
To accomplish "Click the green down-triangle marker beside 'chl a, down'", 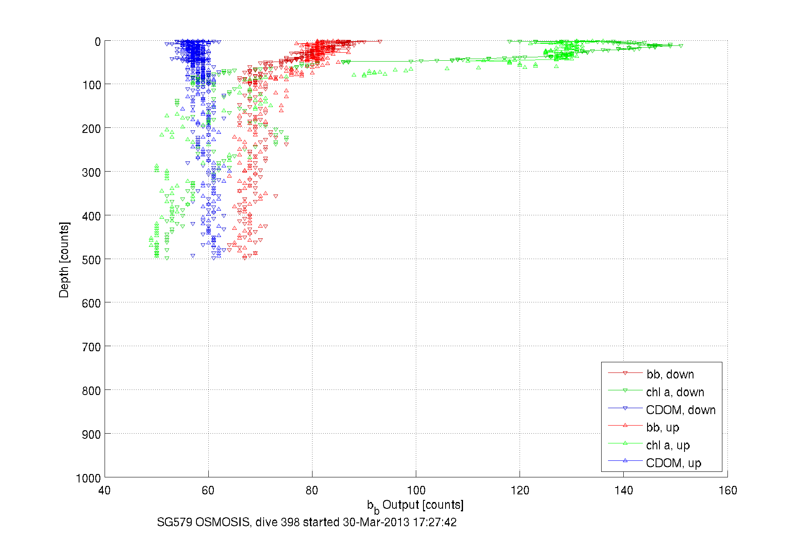I will [625, 390].
